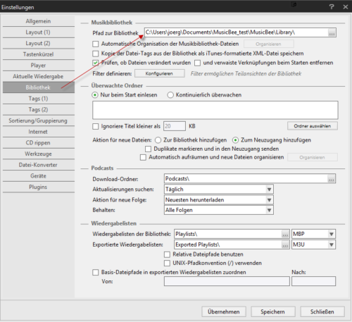Click the help question mark icon
This screenshot has width=352, height=322.
click(x=332, y=7)
